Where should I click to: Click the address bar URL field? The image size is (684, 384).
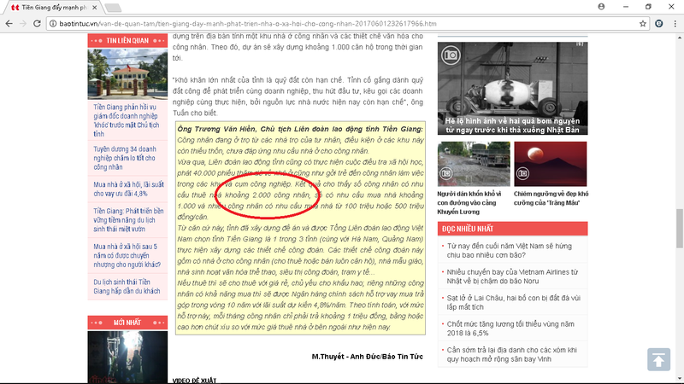click(x=347, y=24)
